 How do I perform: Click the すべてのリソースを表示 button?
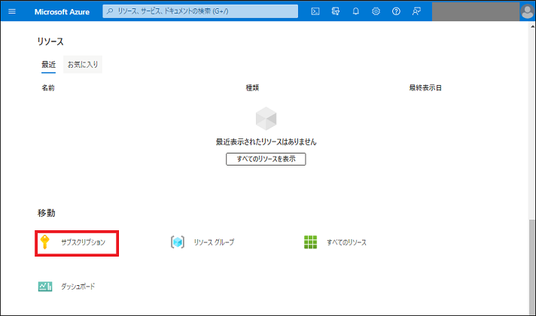click(266, 160)
